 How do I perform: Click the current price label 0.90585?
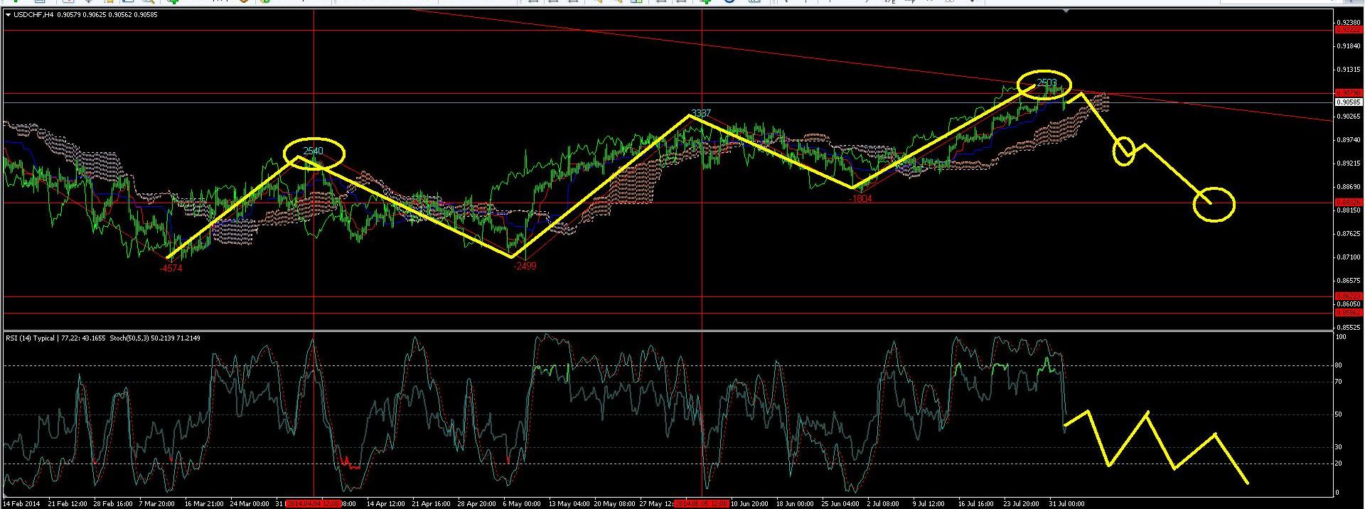1348,102
